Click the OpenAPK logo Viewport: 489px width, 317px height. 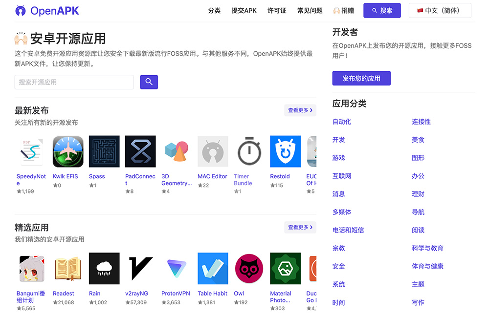(47, 11)
